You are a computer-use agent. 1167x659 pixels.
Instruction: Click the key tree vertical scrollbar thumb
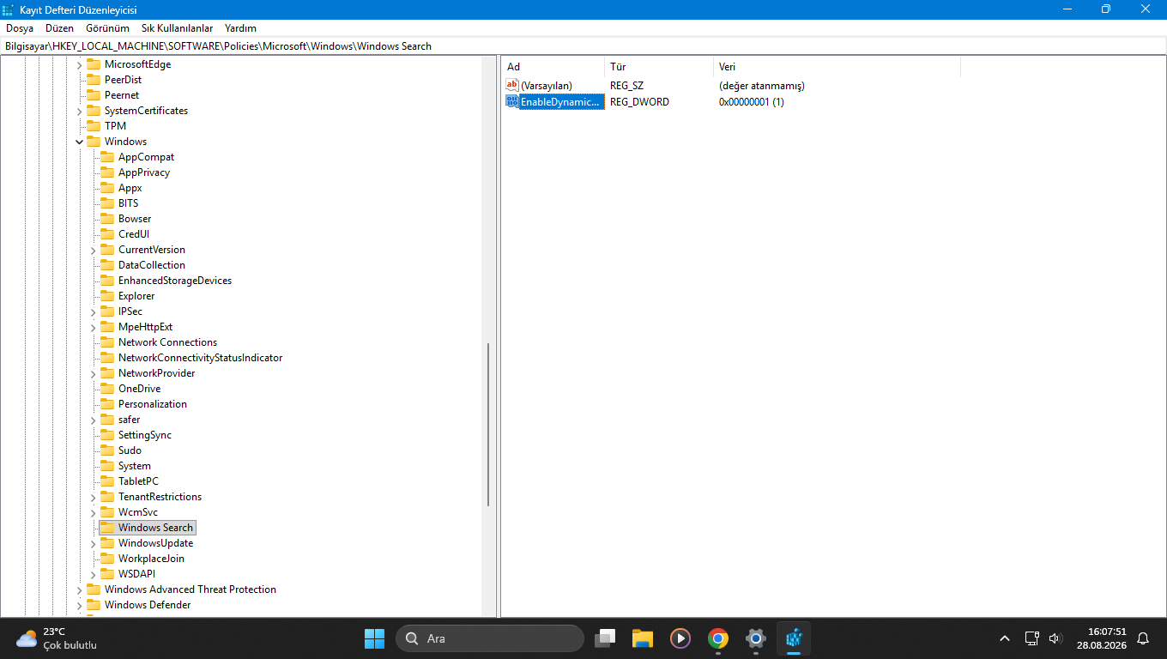pos(488,425)
